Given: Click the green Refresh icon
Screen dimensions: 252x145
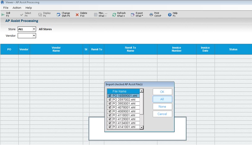Looking at the screenshot, I should point(114,14).
